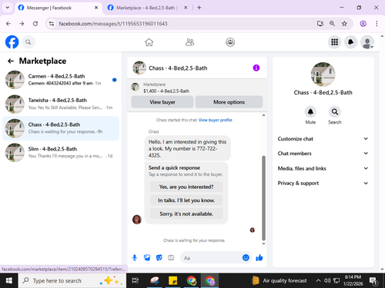This screenshot has height=288, width=385.
Task: Mute the Chass conversation bell icon
Action: tap(310, 112)
